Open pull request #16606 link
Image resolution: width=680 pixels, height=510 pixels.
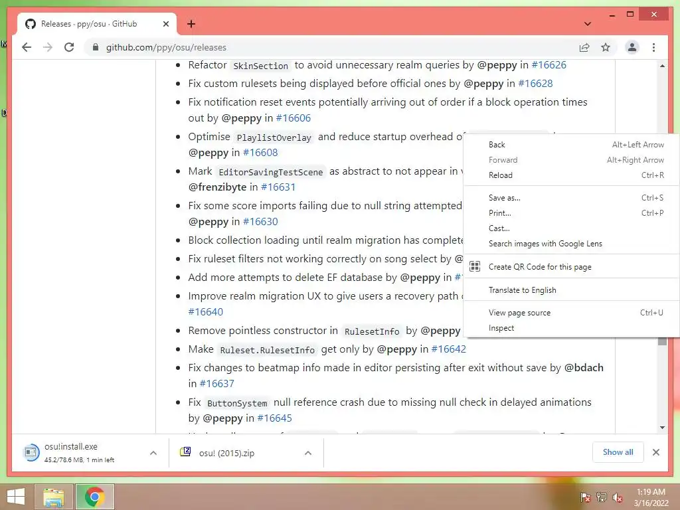[293, 118]
